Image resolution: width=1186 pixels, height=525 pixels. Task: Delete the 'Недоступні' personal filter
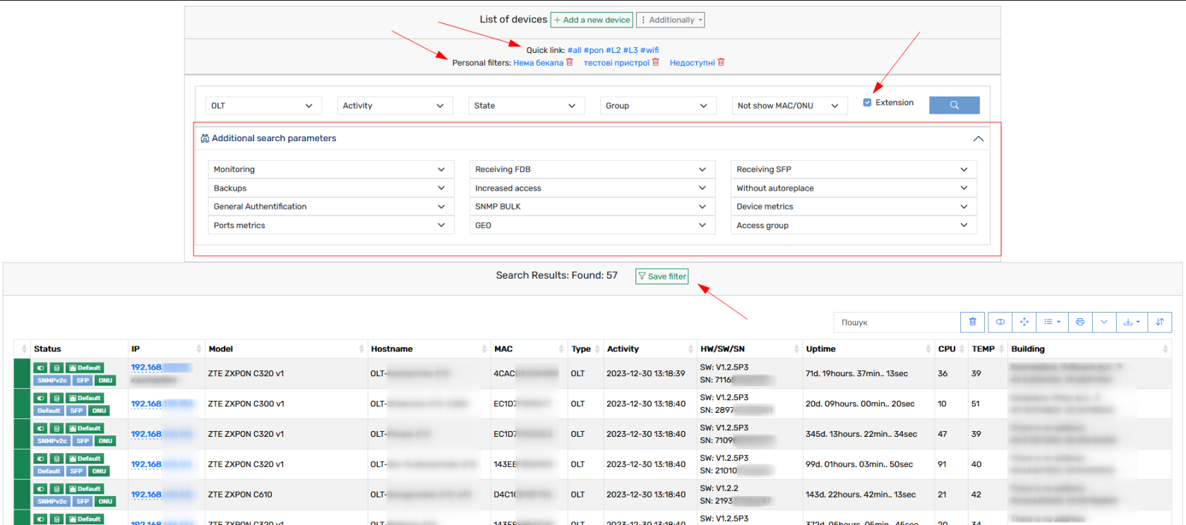pyautogui.click(x=721, y=62)
